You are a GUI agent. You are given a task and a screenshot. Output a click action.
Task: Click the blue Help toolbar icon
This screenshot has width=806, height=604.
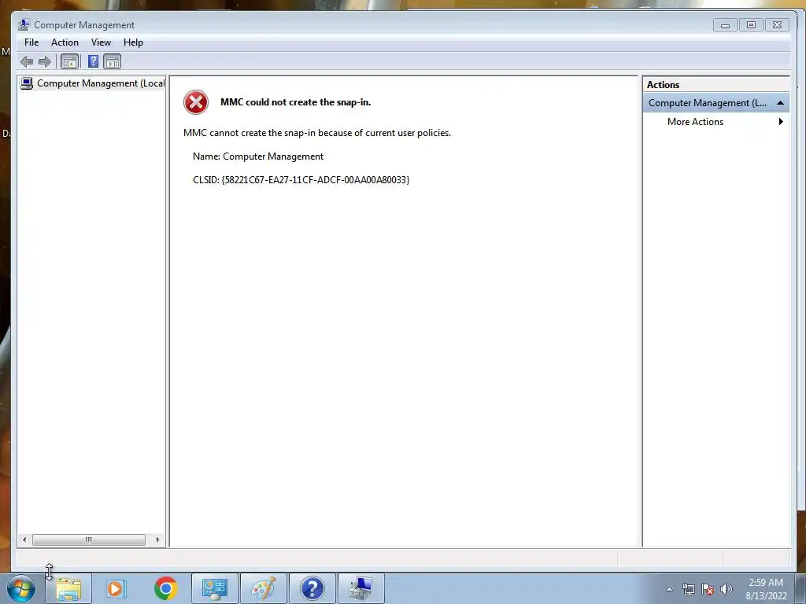tap(93, 62)
